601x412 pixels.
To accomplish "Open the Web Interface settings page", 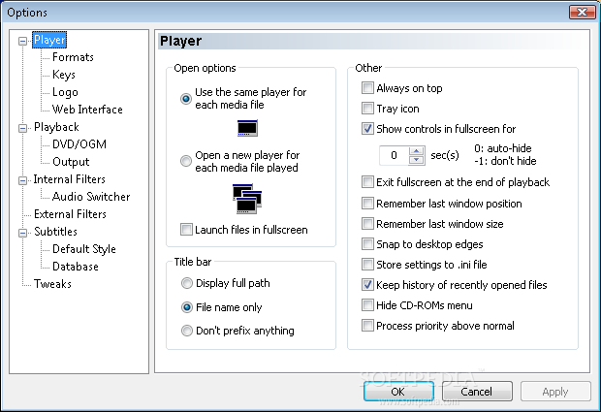I will pos(87,110).
